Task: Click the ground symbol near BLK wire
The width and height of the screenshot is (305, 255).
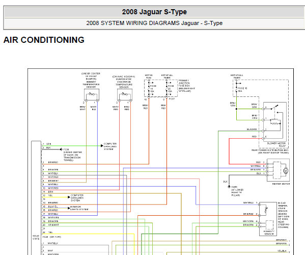Action: pos(229,187)
